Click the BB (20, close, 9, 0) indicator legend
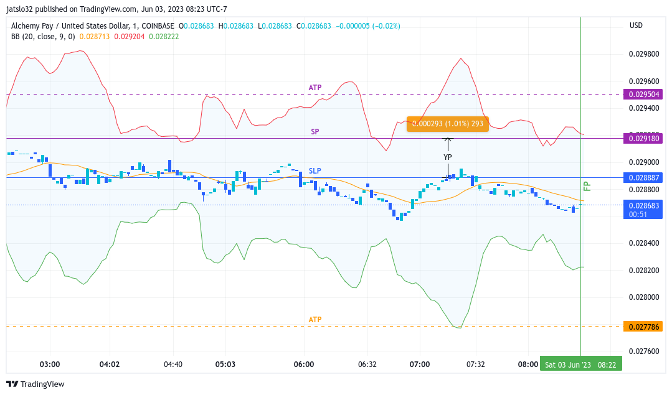The image size is (672, 395). [43, 37]
